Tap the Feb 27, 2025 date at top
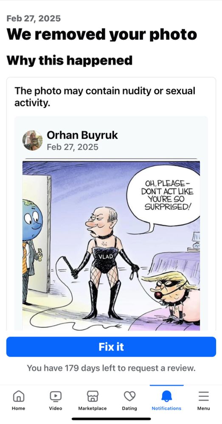This screenshot has height=424, width=222. (x=34, y=18)
